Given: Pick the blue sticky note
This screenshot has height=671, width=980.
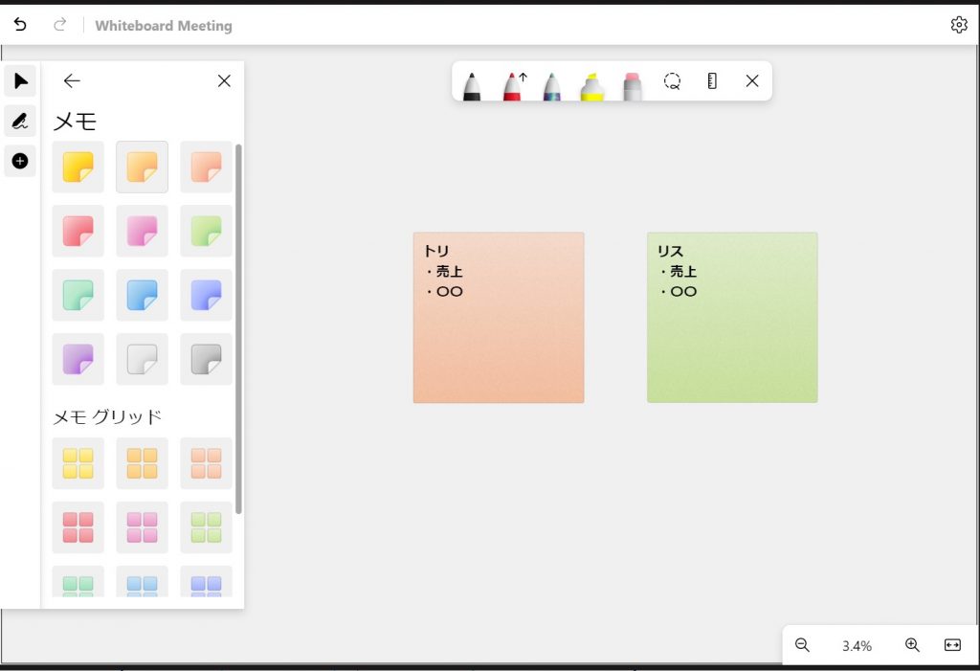Looking at the screenshot, I should click(x=142, y=295).
